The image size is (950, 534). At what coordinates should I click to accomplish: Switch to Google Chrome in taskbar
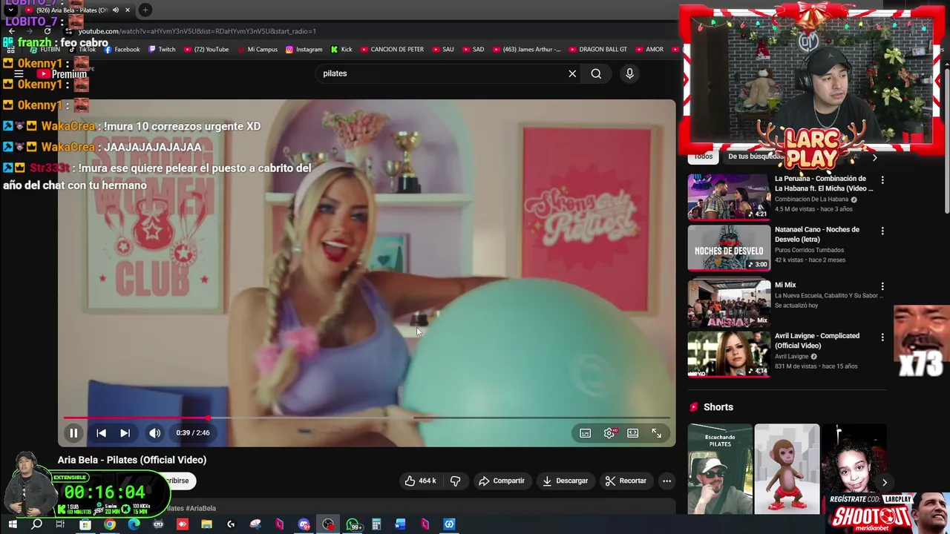pyautogui.click(x=109, y=524)
